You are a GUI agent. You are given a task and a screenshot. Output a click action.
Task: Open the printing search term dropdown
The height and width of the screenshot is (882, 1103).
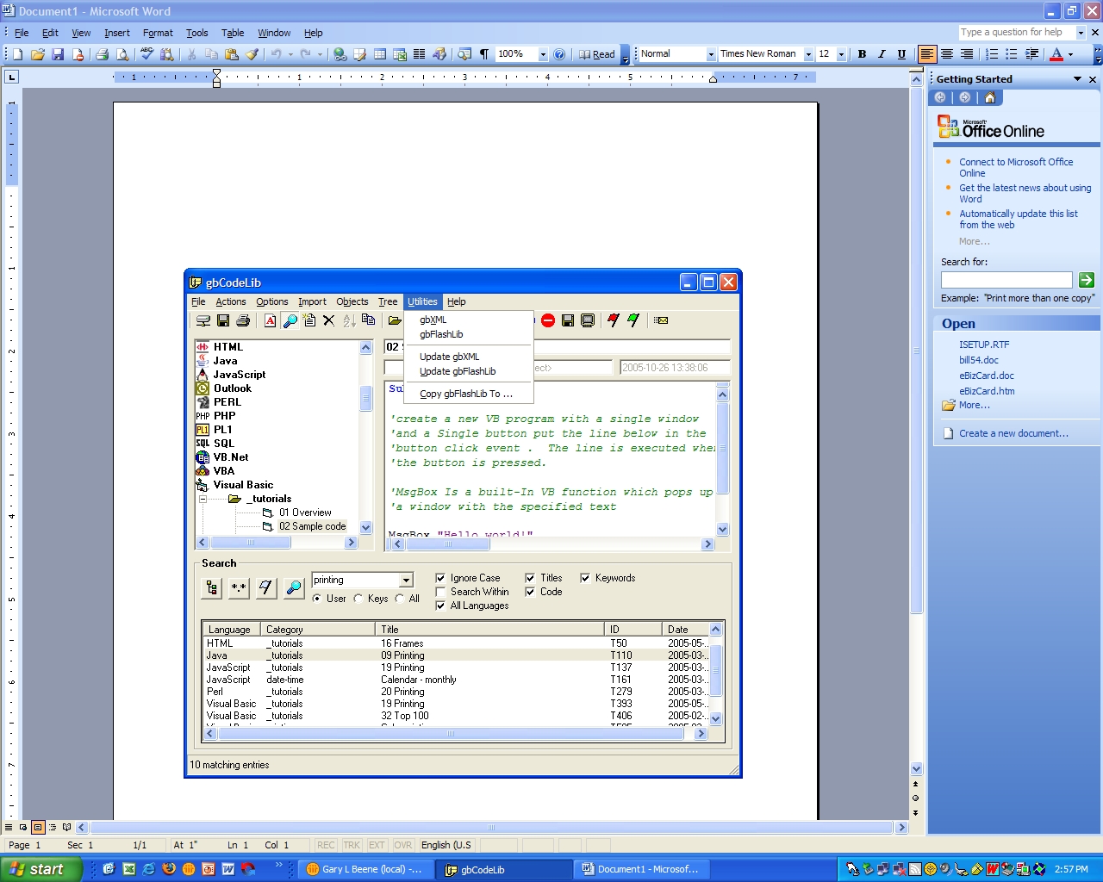coord(406,581)
